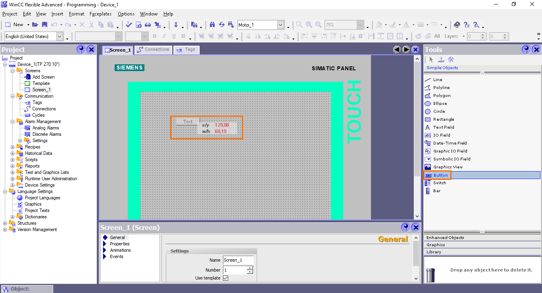
Task: Select the Screen_1 editor tab
Action: 118,50
